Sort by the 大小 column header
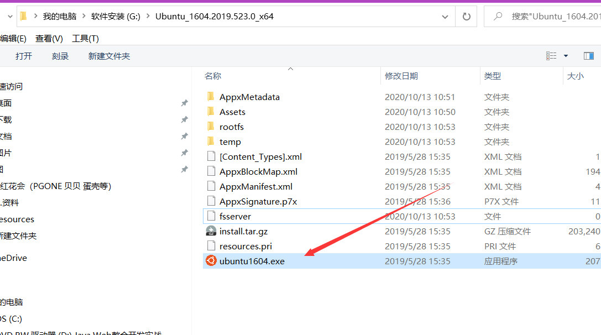The image size is (601, 335). pos(576,76)
